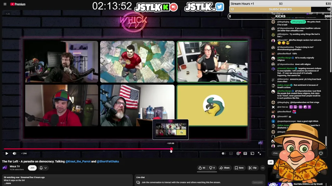
Task: Open the YouTube guide hamburger menu
Action: click(5, 4)
